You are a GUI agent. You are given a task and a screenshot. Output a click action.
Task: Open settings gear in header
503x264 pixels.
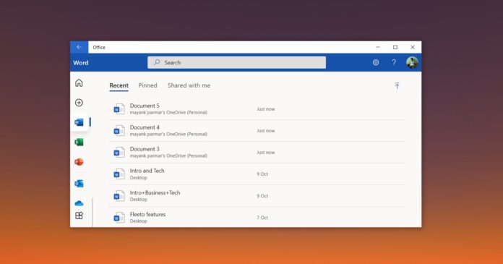376,62
